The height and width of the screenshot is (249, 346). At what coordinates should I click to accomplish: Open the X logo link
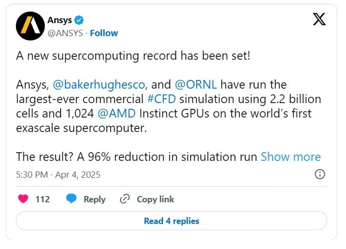pos(319,20)
